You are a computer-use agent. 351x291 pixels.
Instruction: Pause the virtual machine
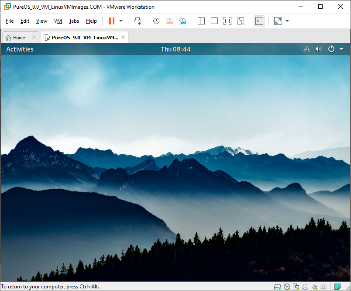[x=112, y=21]
